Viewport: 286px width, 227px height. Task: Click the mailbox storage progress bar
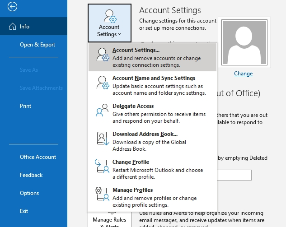click(234, 175)
